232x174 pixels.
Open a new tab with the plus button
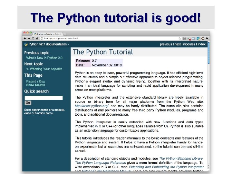click(65, 34)
